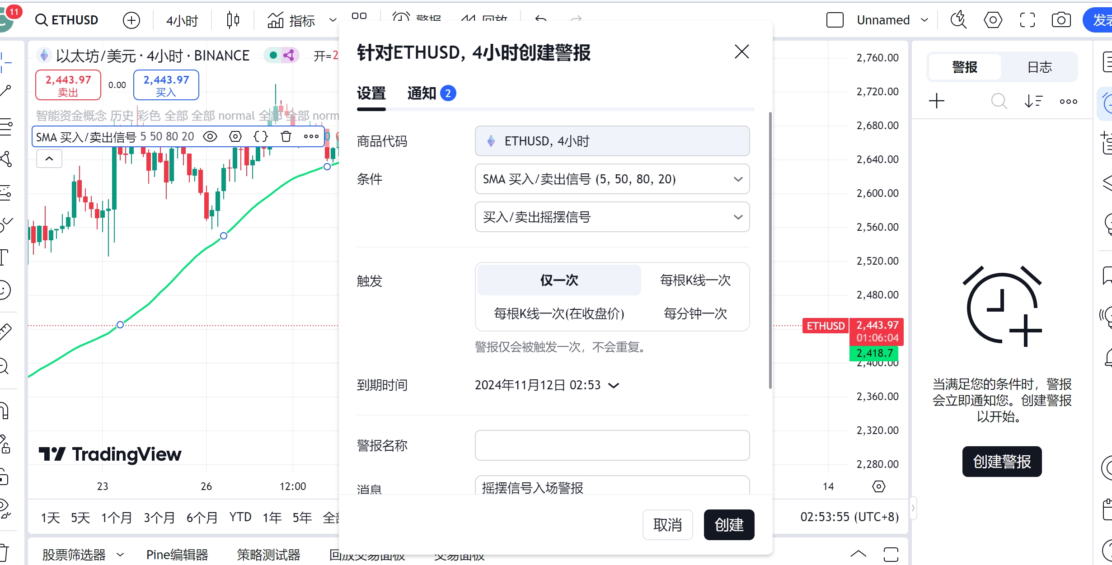Open SMA indicator more options dots

[x=311, y=136]
